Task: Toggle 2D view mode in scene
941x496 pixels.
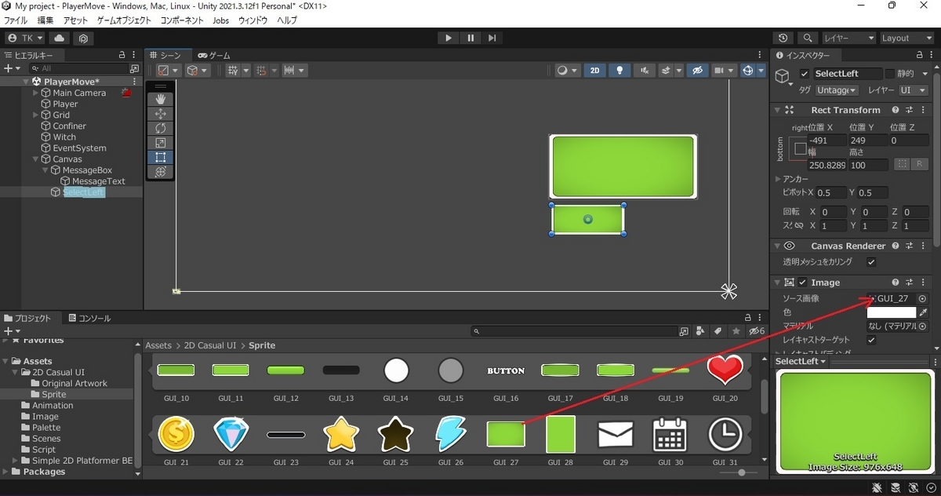Action: click(594, 70)
